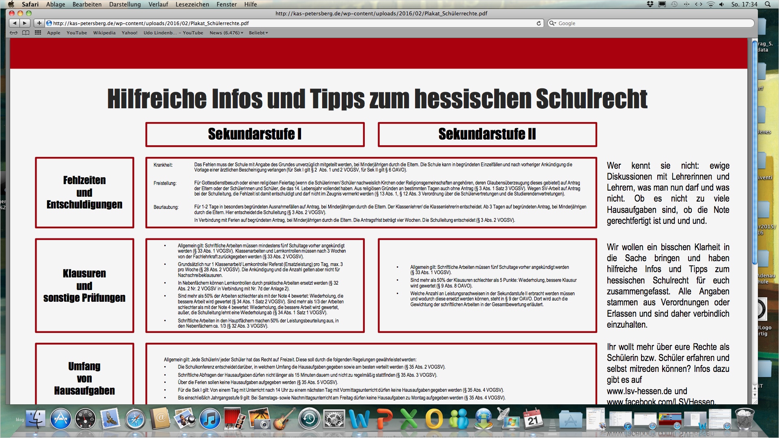Expand the News (6.476) bookmarks folder

pos(226,33)
